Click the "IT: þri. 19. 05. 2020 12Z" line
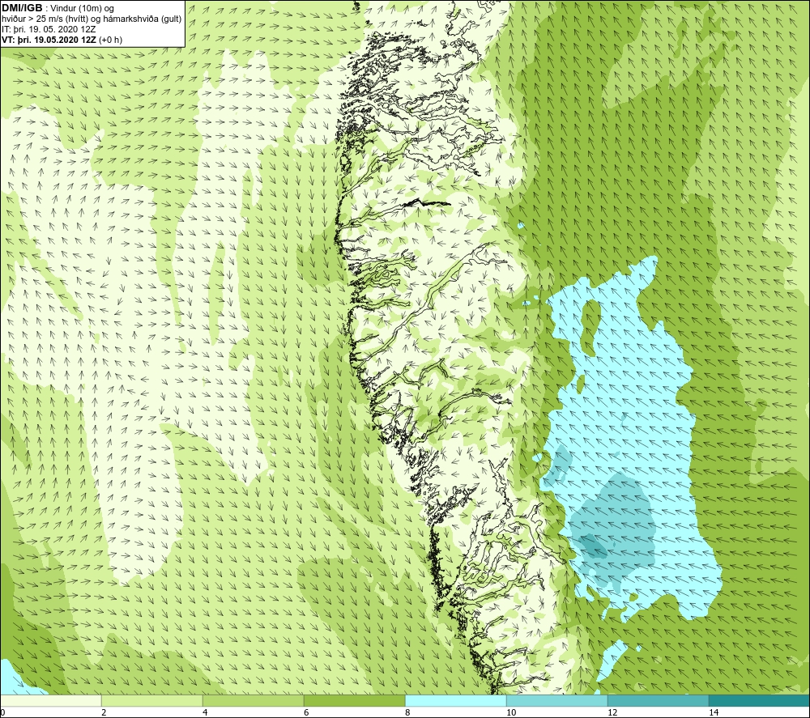 [49, 29]
